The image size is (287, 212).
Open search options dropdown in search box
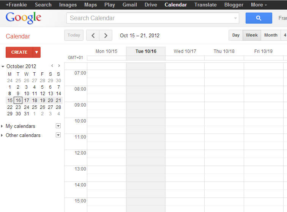tap(236, 18)
